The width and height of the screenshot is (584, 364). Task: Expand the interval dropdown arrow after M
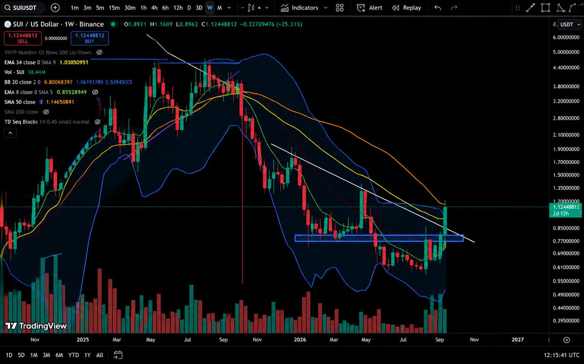230,8
